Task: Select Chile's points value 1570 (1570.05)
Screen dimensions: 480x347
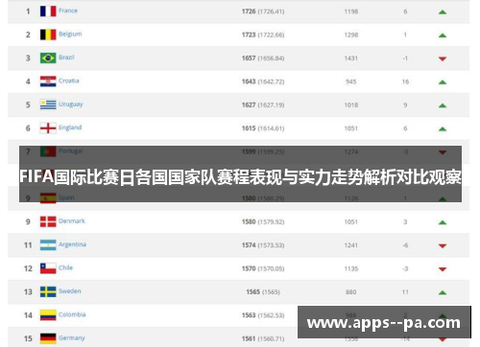Action: point(263,268)
